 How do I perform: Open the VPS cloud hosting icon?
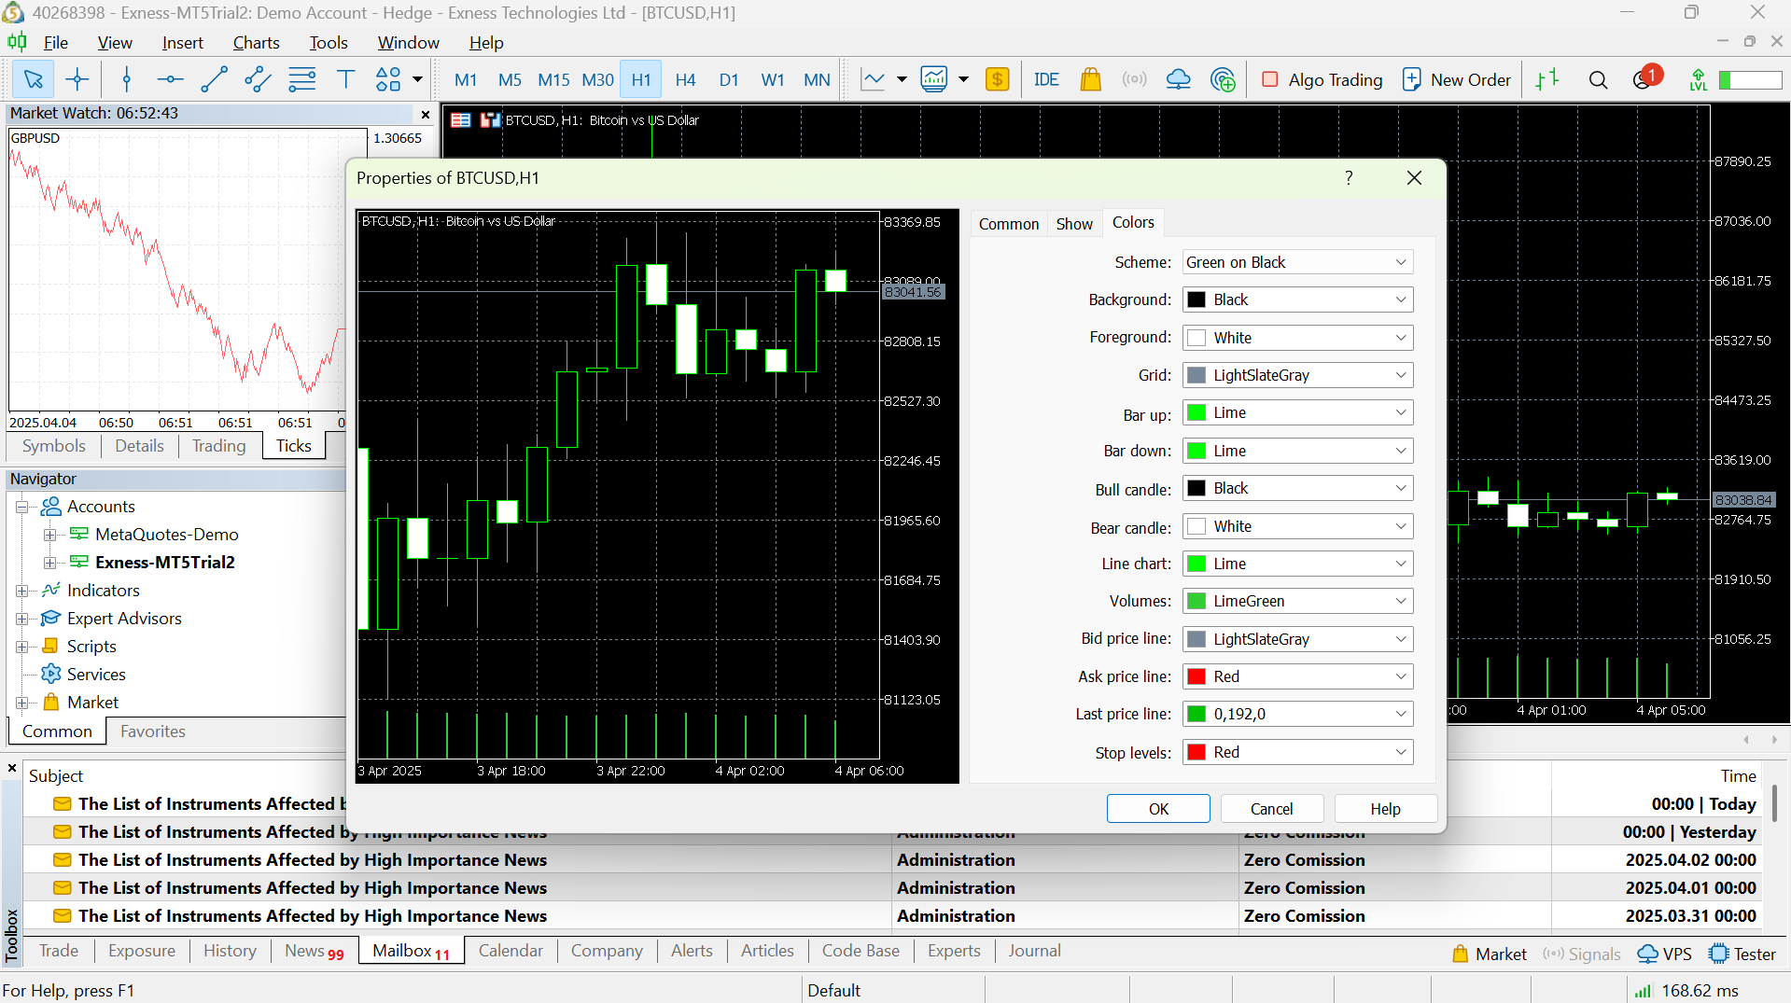[1178, 79]
